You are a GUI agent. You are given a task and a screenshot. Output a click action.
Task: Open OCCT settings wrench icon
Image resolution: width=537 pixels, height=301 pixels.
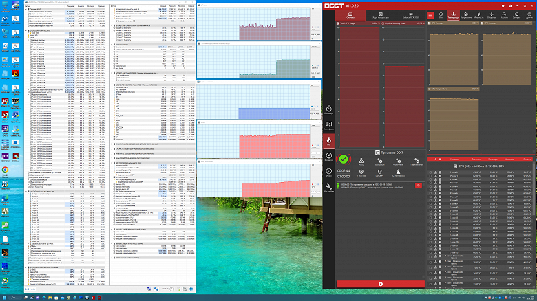click(329, 188)
